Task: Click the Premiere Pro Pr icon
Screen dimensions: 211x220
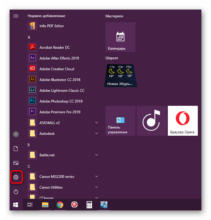Action: (32, 112)
